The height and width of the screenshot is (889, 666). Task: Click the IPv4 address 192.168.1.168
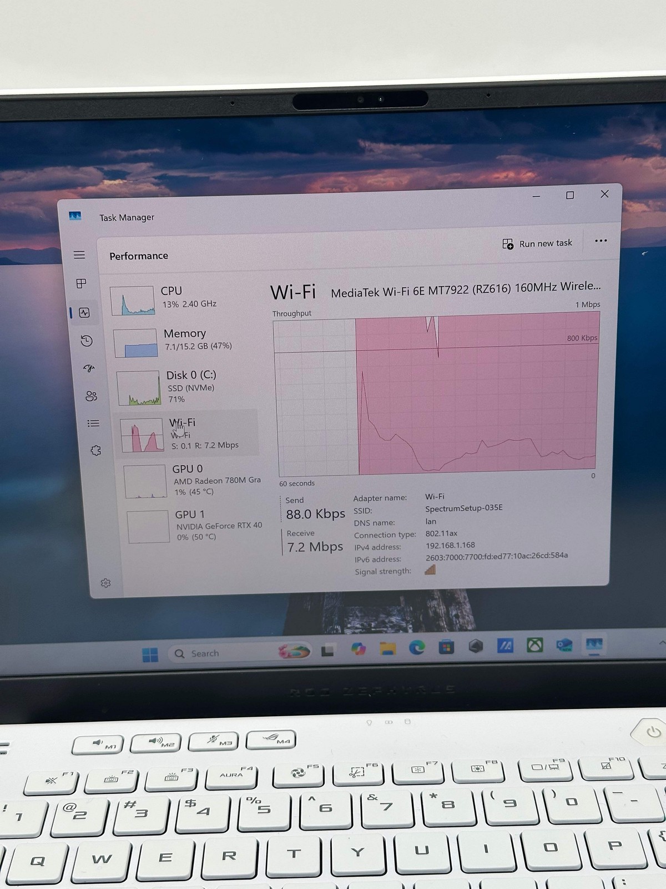tap(450, 545)
